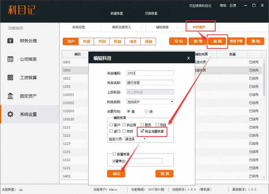269x194 pixels.
Task: Click the 科目记 app logo
Action: coord(20,10)
